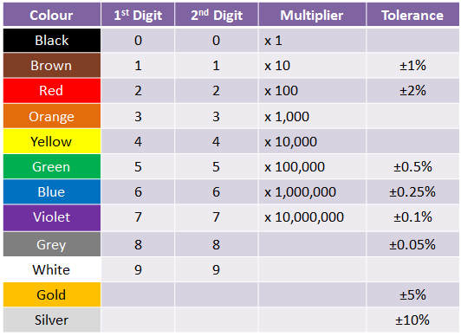Viewport: 461px width, 336px height.
Task: Select the Brown colour cell
Action: coord(52,65)
